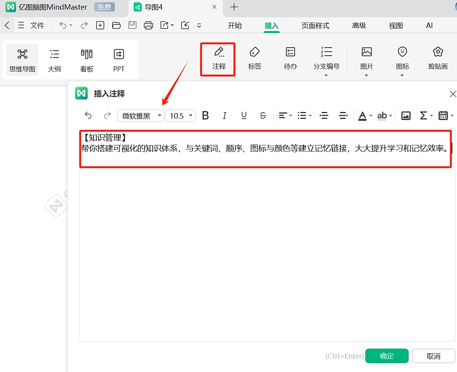The image size is (457, 372).
Task: Insert a 待办 to-do item
Action: (290, 59)
